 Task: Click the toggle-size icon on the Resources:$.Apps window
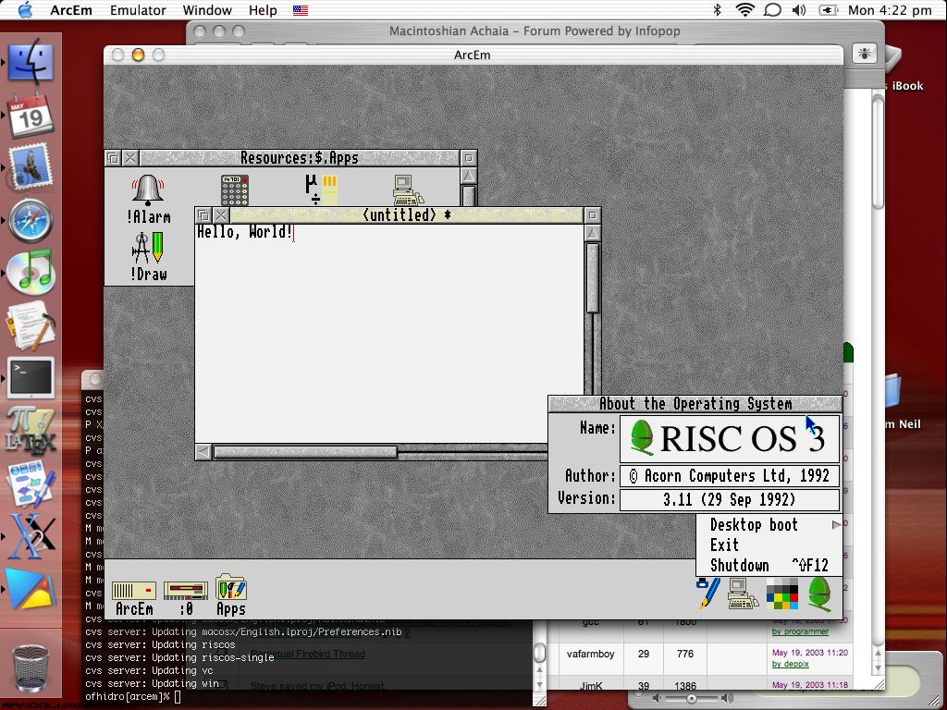[x=470, y=157]
